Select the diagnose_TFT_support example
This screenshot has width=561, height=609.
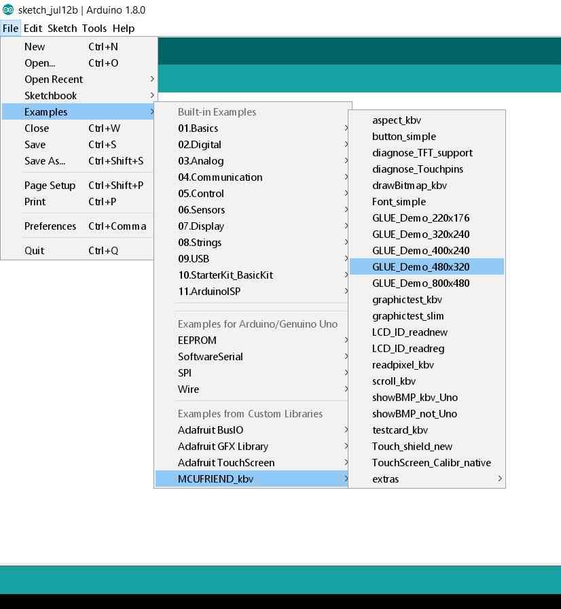tap(427, 153)
